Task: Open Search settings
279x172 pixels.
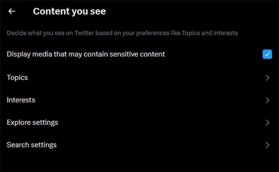Action: pyautogui.click(x=138, y=145)
